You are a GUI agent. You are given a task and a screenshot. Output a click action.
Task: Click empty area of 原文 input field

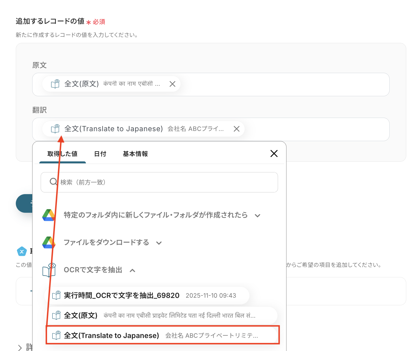click(285, 84)
